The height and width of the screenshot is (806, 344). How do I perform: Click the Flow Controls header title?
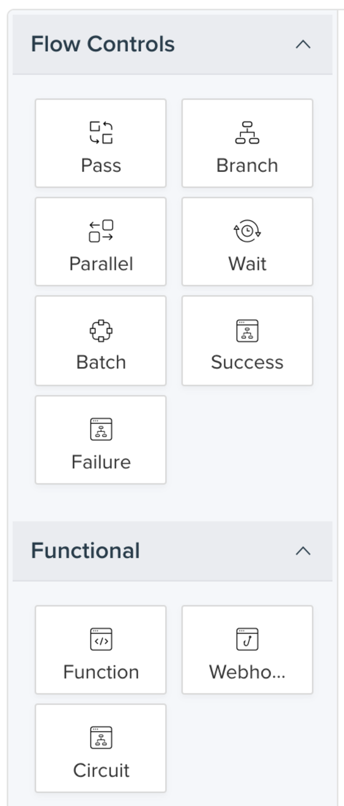[103, 45]
